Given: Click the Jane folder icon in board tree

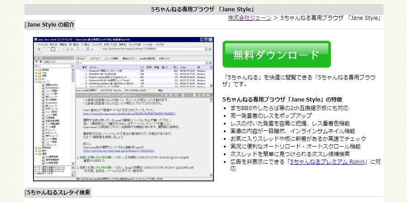Looking at the screenshot, I should coord(40,73).
